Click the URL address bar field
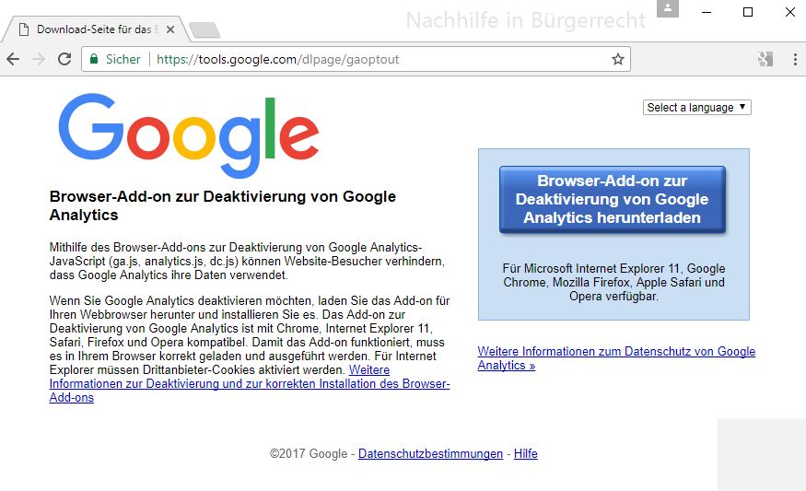 pos(356,59)
